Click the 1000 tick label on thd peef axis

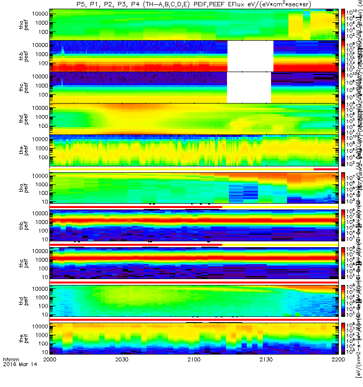point(42,117)
